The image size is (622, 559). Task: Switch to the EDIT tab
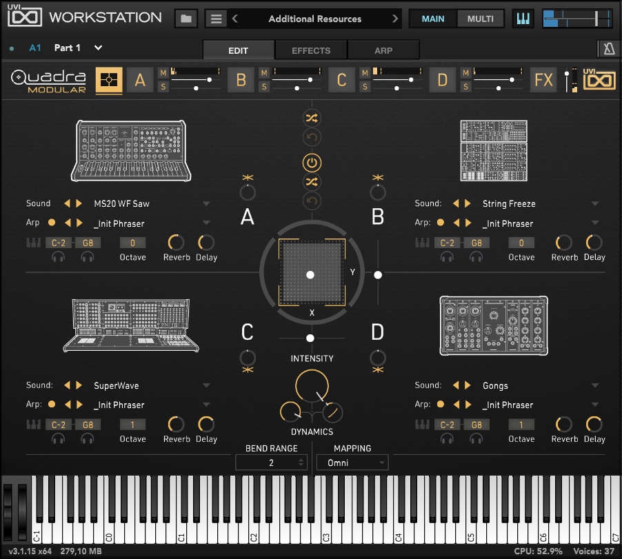(x=239, y=50)
